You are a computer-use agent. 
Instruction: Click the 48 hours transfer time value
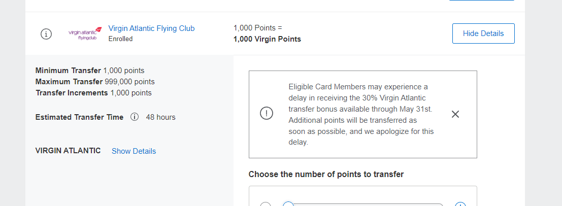pos(160,117)
